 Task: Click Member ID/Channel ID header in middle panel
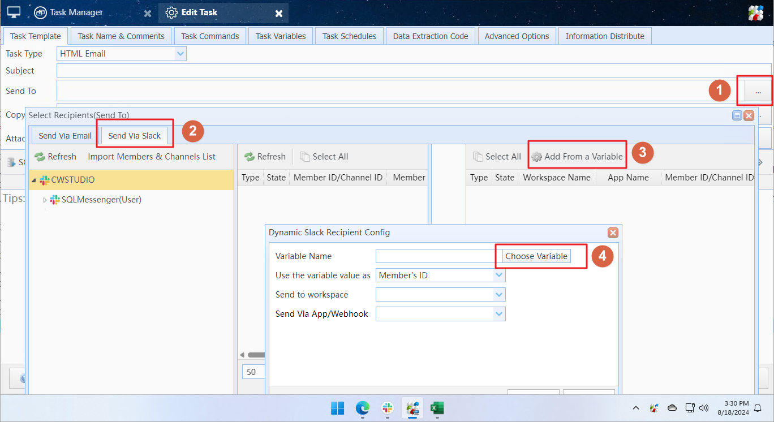tap(338, 178)
